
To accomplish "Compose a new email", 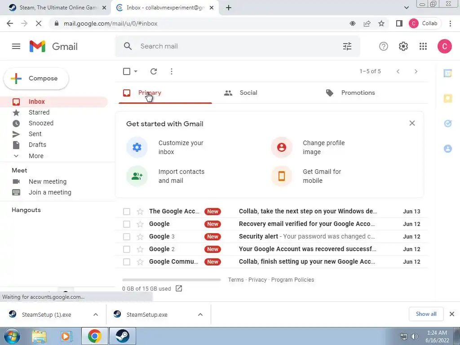I will (x=36, y=78).
